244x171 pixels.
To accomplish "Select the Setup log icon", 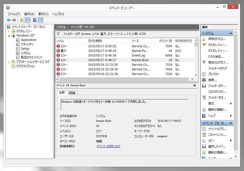I will click(x=18, y=49).
